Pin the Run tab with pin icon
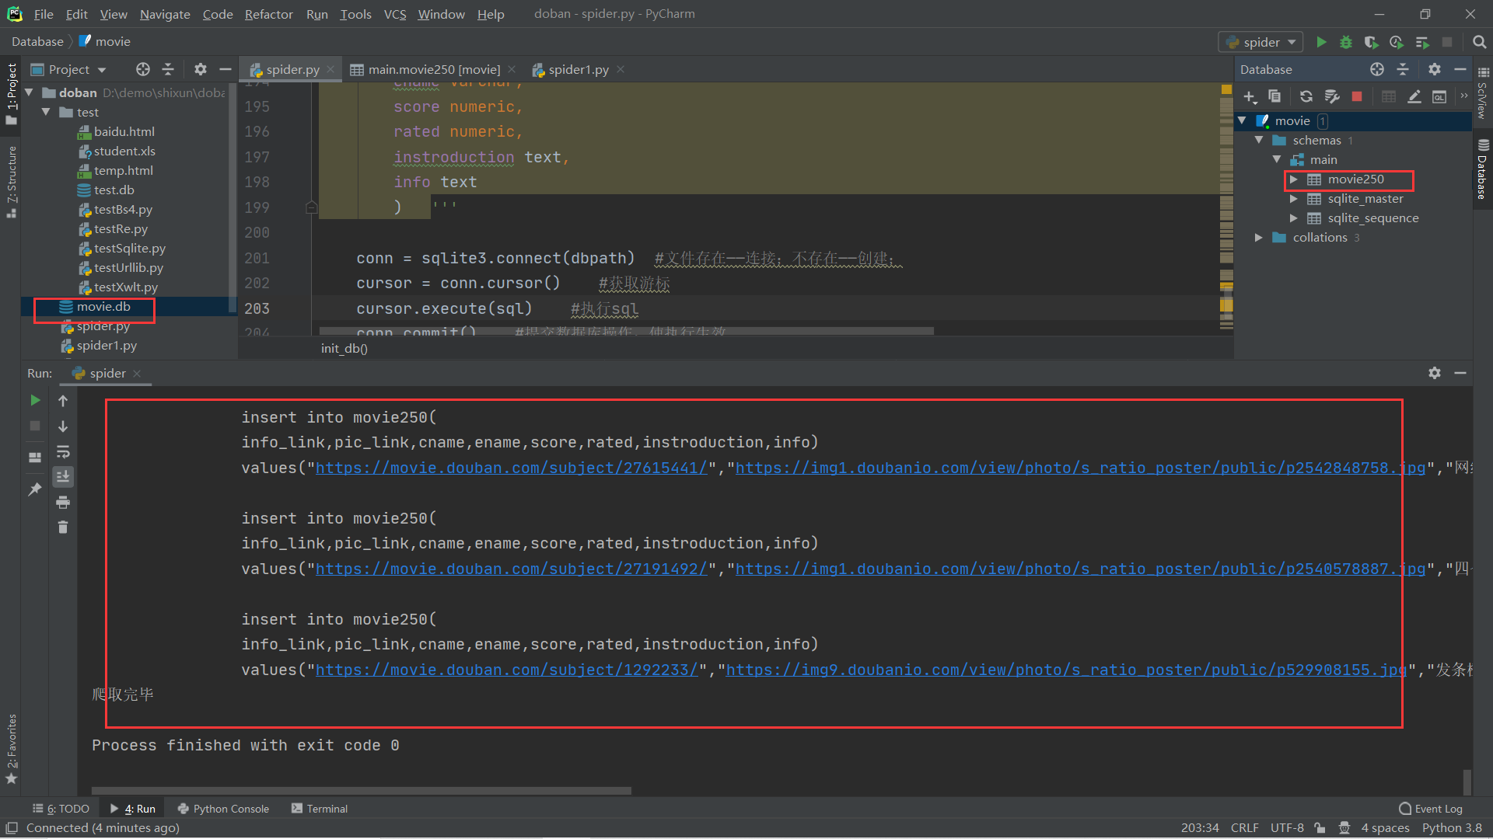 [x=34, y=489]
